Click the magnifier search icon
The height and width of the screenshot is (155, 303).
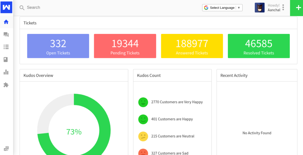pos(22,8)
